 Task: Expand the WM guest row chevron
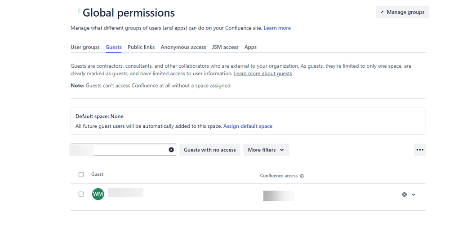tap(413, 195)
